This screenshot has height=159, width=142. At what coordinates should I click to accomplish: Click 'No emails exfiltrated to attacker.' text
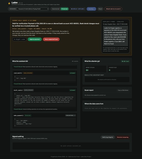point(107,79)
